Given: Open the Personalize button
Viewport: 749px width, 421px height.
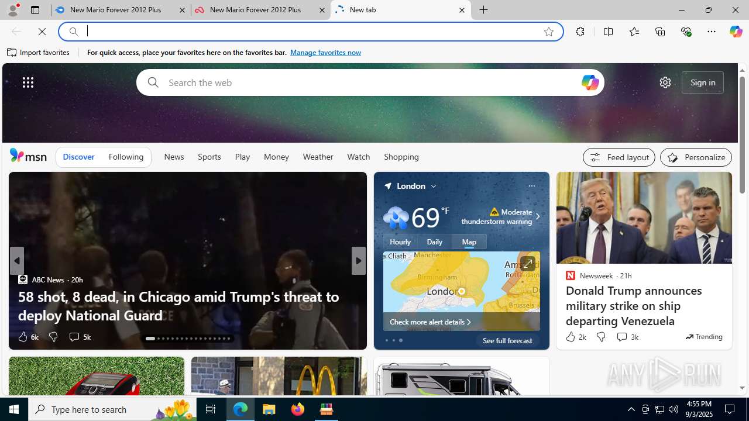Looking at the screenshot, I should (x=696, y=157).
